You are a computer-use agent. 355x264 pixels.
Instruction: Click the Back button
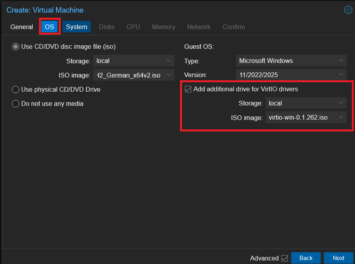click(x=306, y=258)
